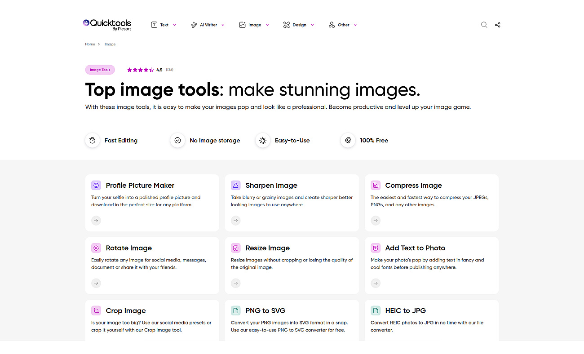
Task: Click the Easy-to-Use label
Action: [x=292, y=140]
